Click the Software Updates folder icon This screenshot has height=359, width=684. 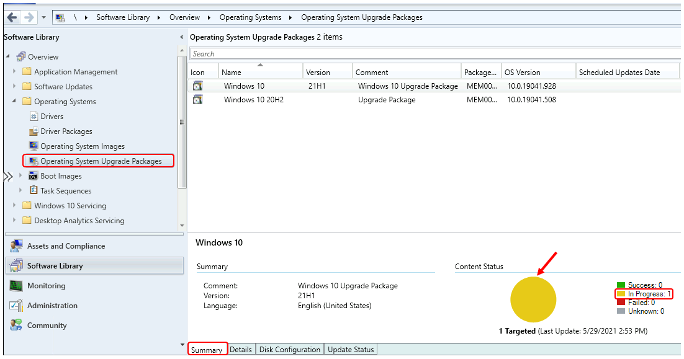click(27, 86)
